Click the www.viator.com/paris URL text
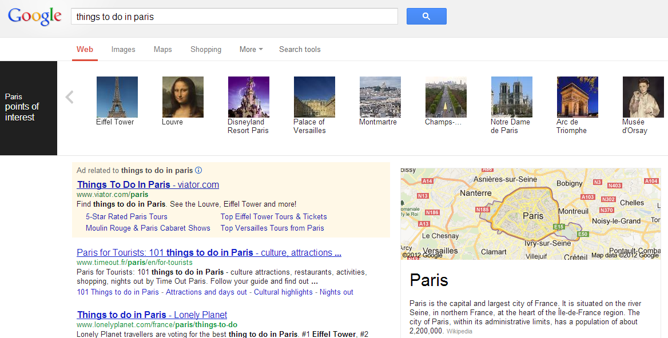Image resolution: width=668 pixels, height=338 pixels. coord(113,194)
